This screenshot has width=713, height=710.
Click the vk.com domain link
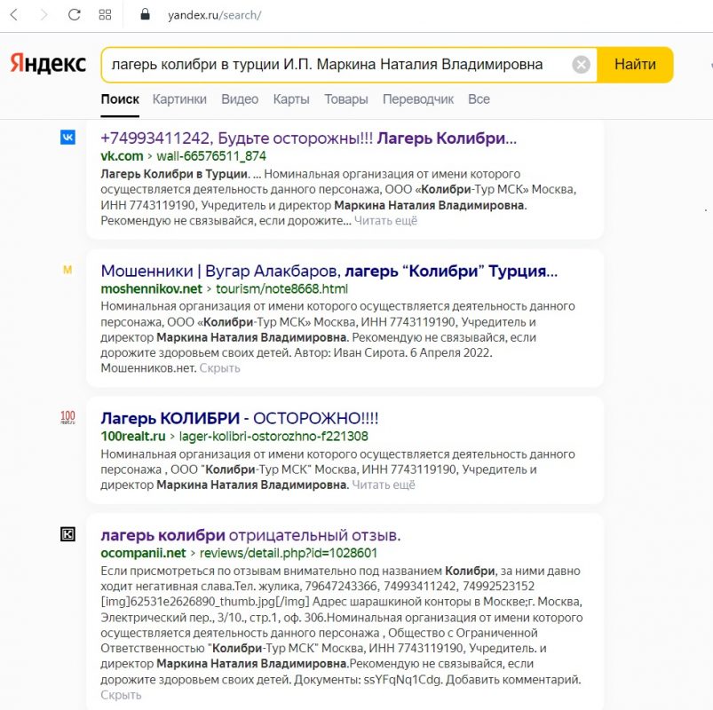point(122,156)
